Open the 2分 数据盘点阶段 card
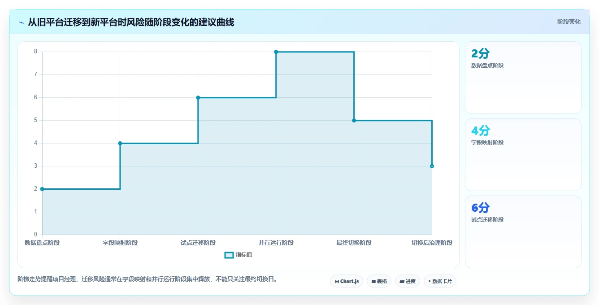This screenshot has height=305, width=599. point(523,78)
